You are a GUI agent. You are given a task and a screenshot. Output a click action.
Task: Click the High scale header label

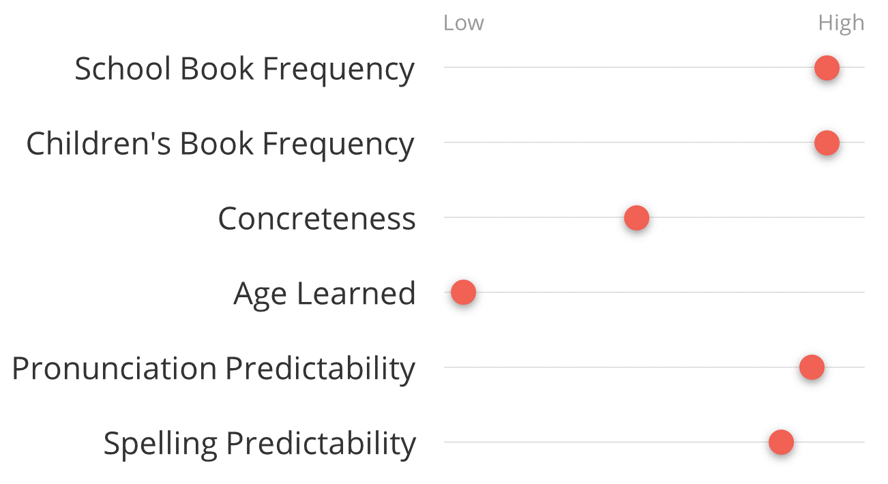tap(841, 23)
